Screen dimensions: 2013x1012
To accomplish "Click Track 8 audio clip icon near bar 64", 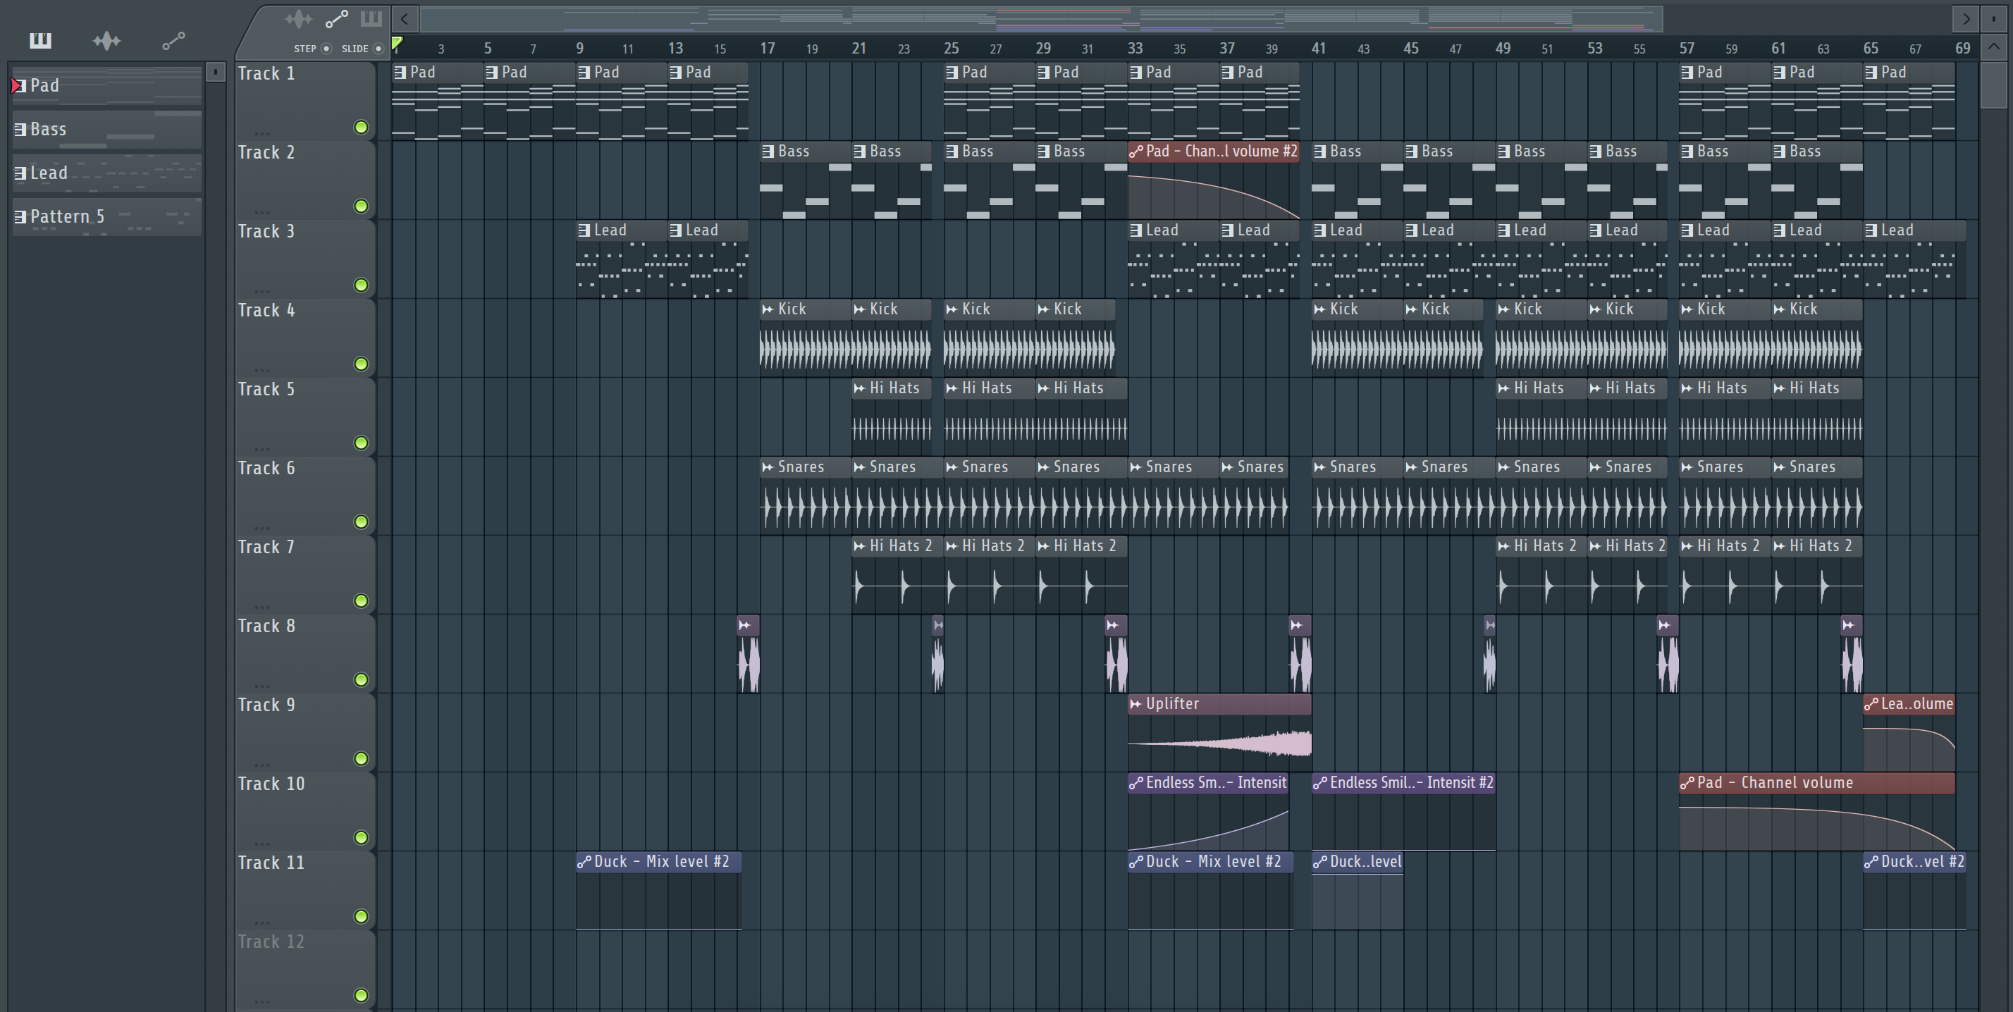I will click(1848, 625).
